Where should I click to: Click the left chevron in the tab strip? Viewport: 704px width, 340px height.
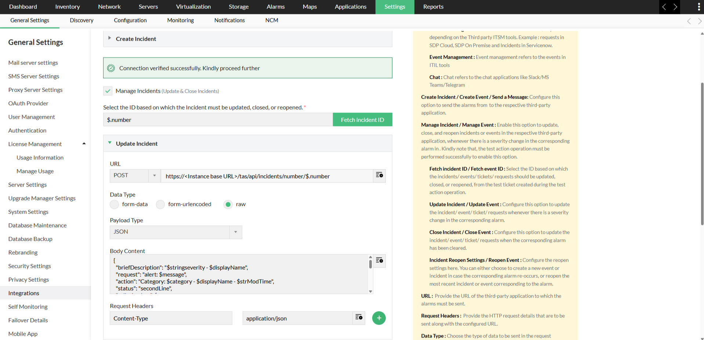[x=689, y=21]
